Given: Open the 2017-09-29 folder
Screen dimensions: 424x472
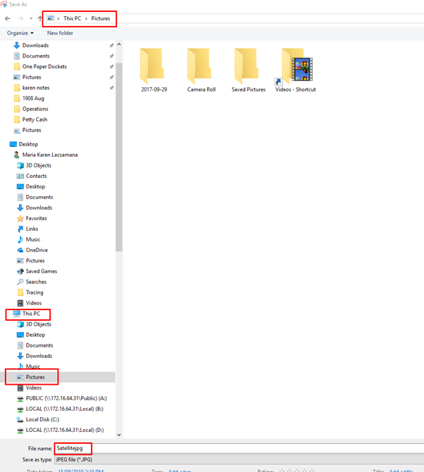Looking at the screenshot, I should point(154,70).
